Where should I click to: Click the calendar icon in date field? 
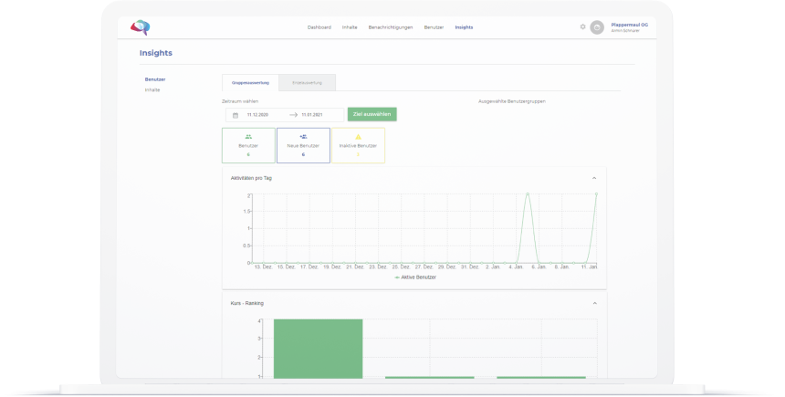235,115
